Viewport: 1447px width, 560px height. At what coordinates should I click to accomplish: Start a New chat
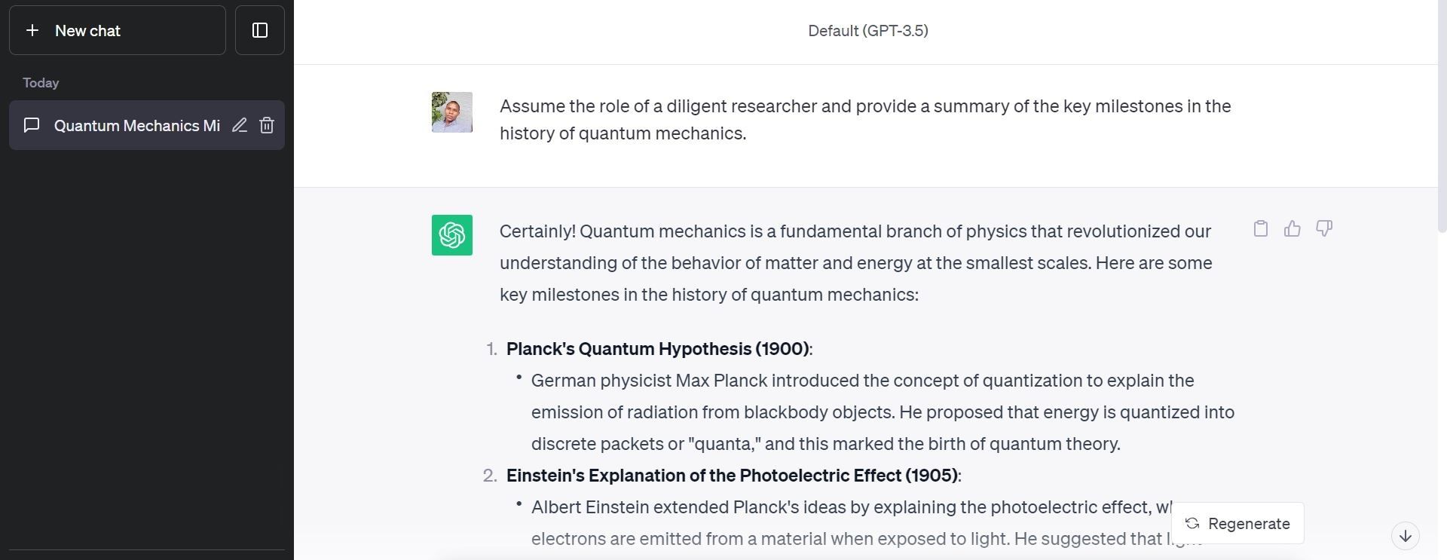(x=87, y=30)
